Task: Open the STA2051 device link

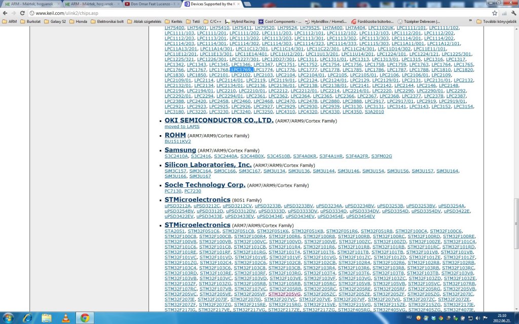Action: point(174,231)
